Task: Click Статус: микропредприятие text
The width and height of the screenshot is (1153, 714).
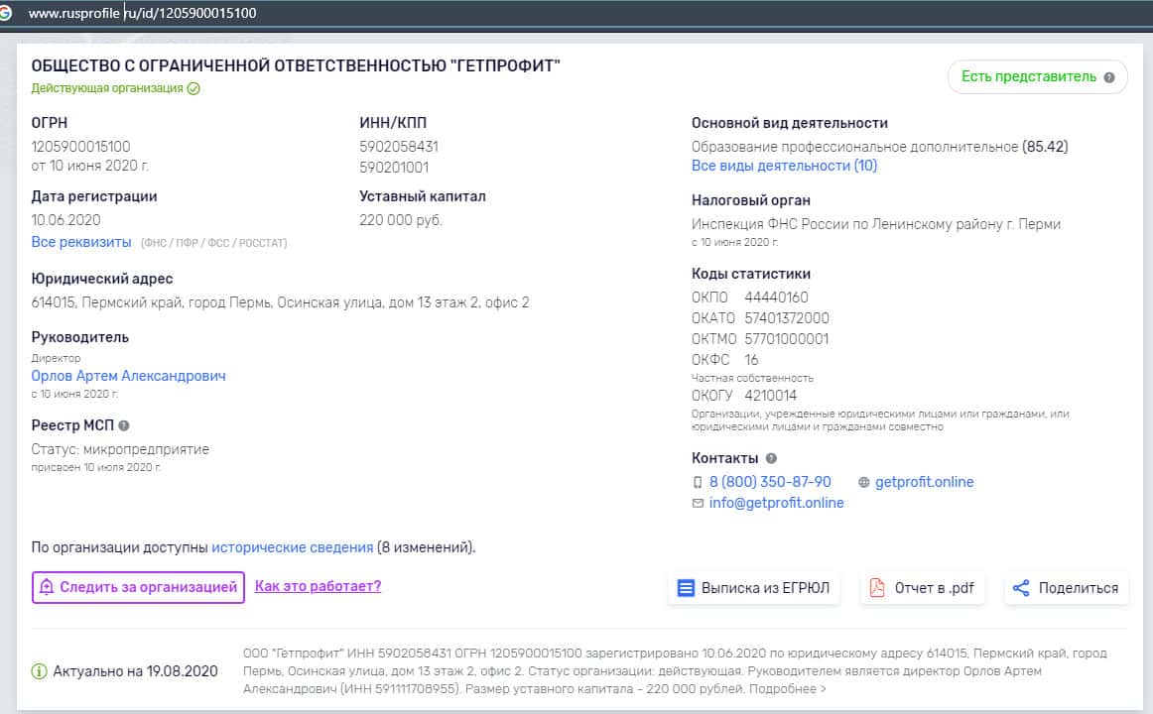Action: (x=120, y=449)
